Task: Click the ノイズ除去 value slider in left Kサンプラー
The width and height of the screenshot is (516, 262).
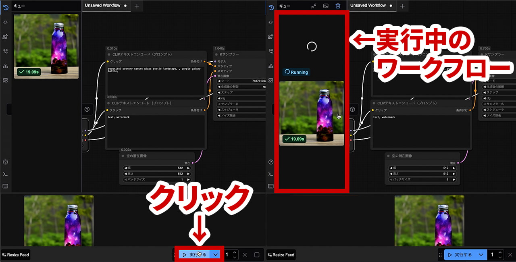Action: click(x=241, y=115)
